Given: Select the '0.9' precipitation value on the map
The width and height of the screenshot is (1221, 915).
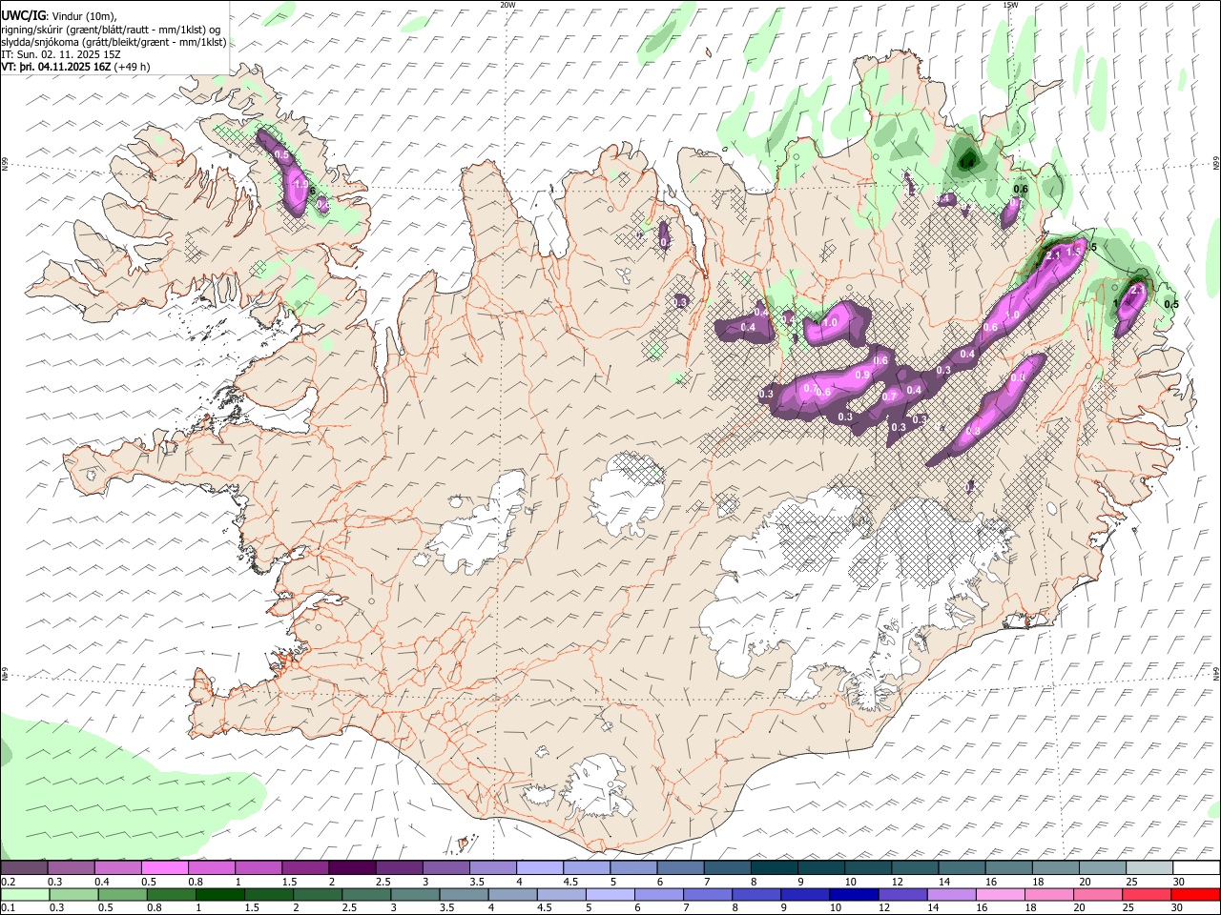Looking at the screenshot, I should click(863, 375).
